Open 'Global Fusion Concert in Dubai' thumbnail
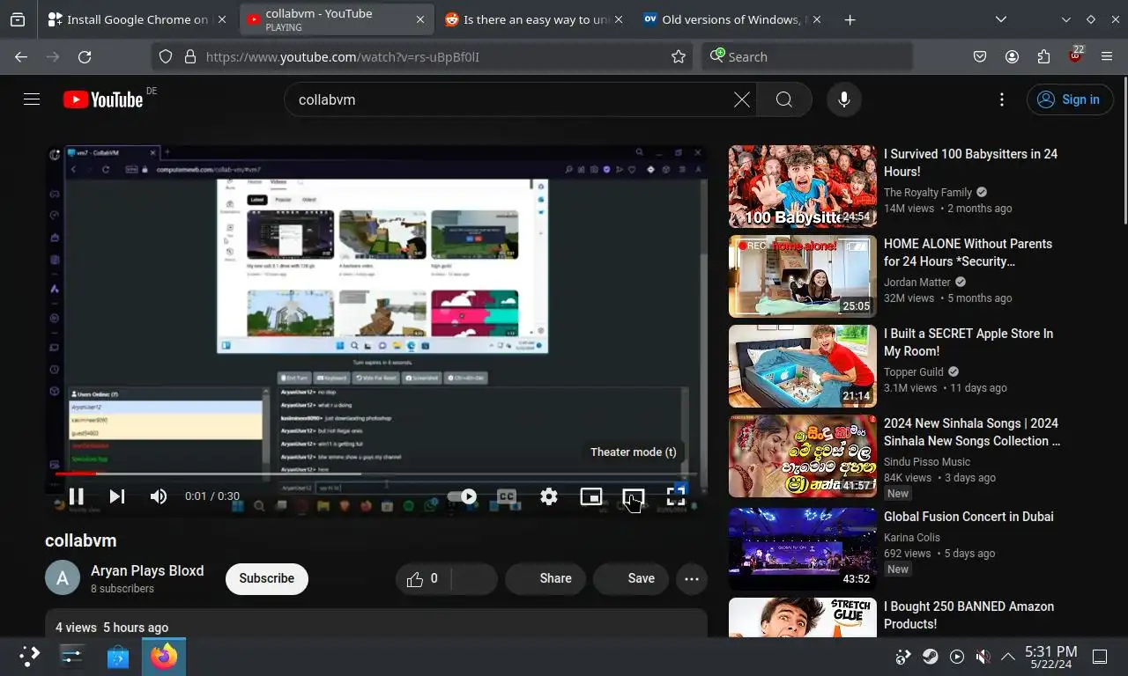The image size is (1128, 676). pyautogui.click(x=803, y=549)
